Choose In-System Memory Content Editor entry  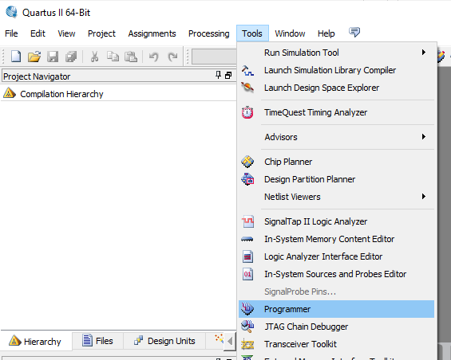(336, 239)
